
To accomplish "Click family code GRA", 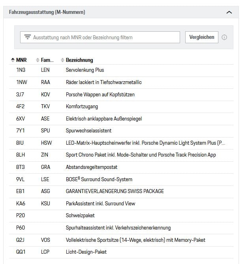I will click(x=45, y=167).
